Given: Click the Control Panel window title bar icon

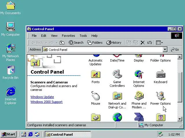Looking at the screenshot, I should [29, 29].
